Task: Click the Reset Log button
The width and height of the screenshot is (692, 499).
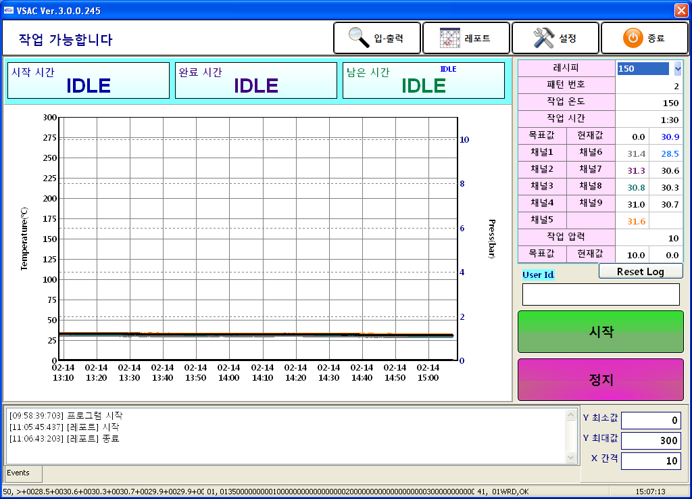Action: click(640, 271)
